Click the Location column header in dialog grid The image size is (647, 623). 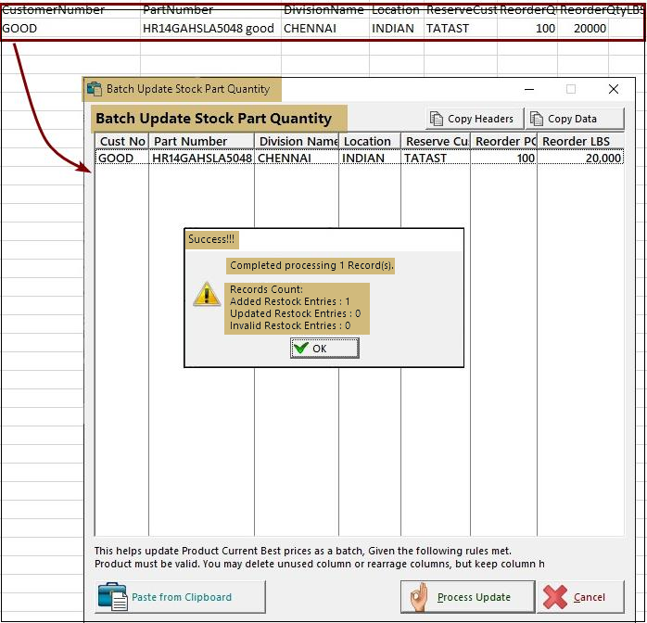point(370,141)
